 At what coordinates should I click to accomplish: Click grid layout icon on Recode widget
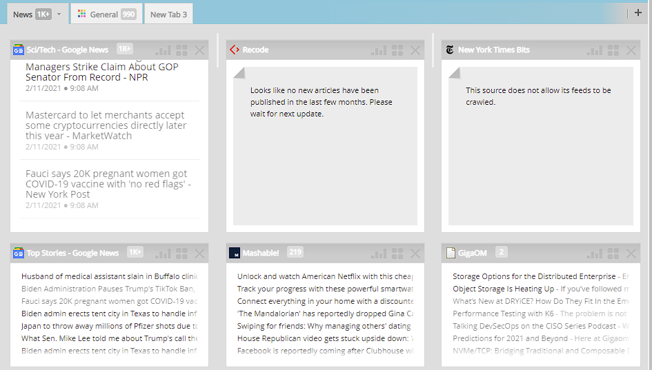coord(397,50)
